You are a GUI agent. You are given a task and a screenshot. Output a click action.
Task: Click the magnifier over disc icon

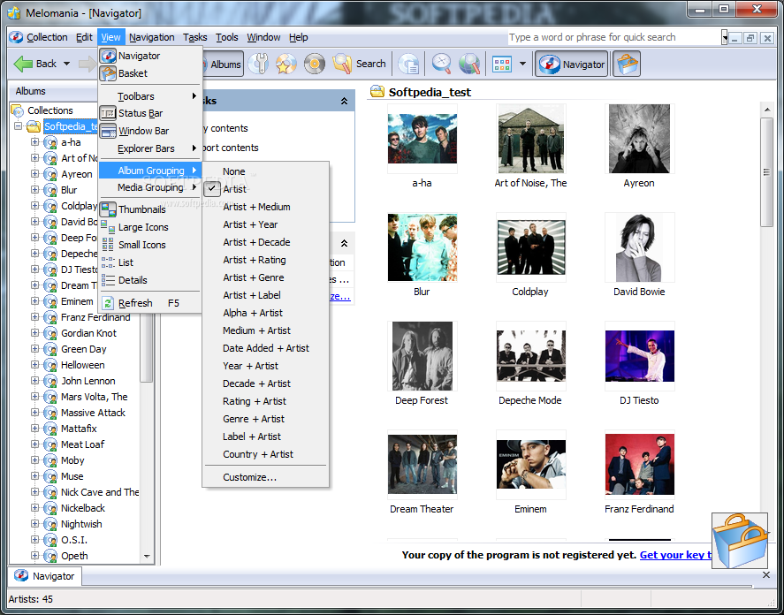[442, 64]
